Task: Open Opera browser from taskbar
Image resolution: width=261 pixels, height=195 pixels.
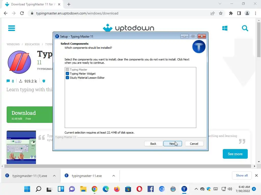Action: coord(139,189)
